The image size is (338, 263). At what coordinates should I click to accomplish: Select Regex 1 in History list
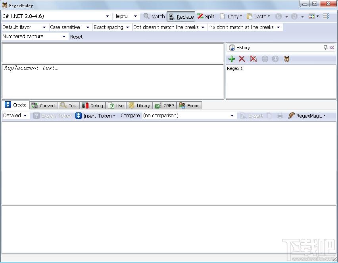pos(235,68)
